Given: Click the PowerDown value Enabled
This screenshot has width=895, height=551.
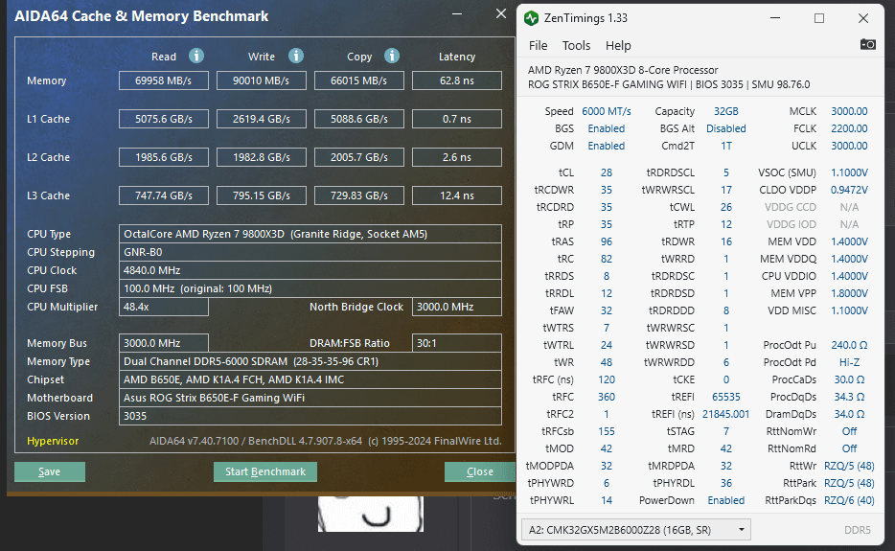Looking at the screenshot, I should (x=726, y=500).
